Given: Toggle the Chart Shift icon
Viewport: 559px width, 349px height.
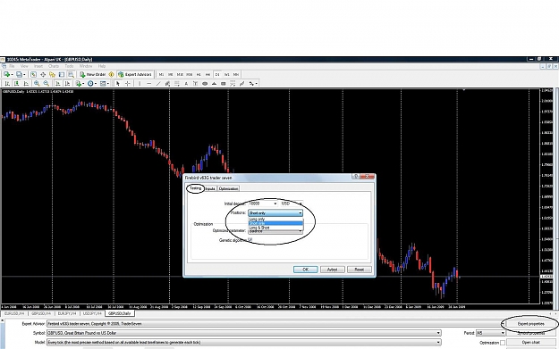Looking at the screenshot, I should (x=67, y=83).
